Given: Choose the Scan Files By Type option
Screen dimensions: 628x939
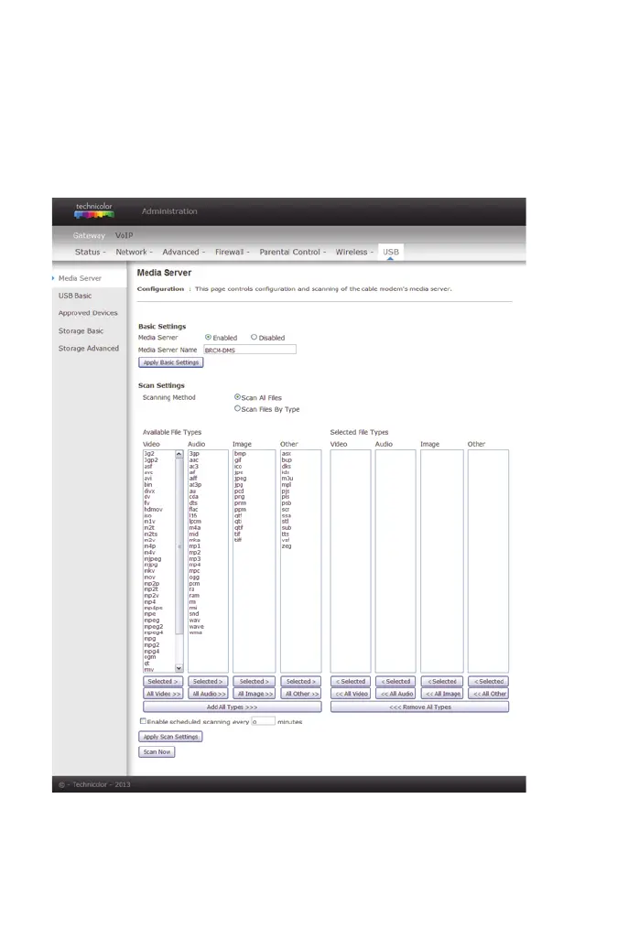Looking at the screenshot, I should 237,408.
